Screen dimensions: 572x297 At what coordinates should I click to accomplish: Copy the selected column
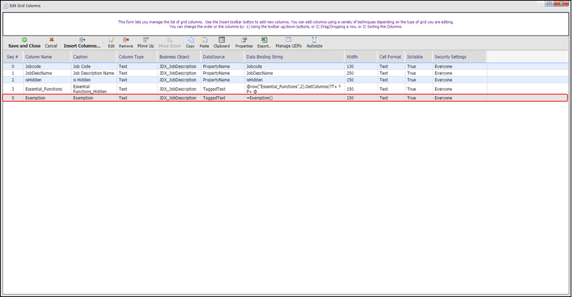coord(190,43)
